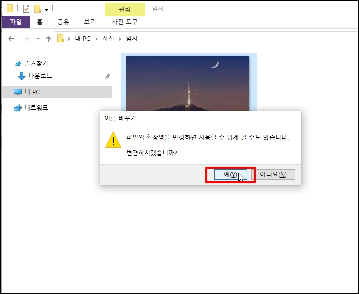The width and height of the screenshot is (359, 294).
Task: Click the 예(Y) button in rename dialog
Action: point(230,175)
